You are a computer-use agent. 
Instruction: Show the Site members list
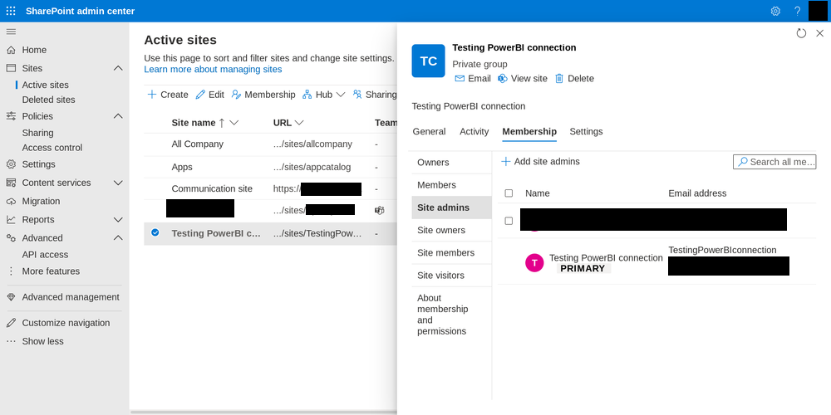451,252
